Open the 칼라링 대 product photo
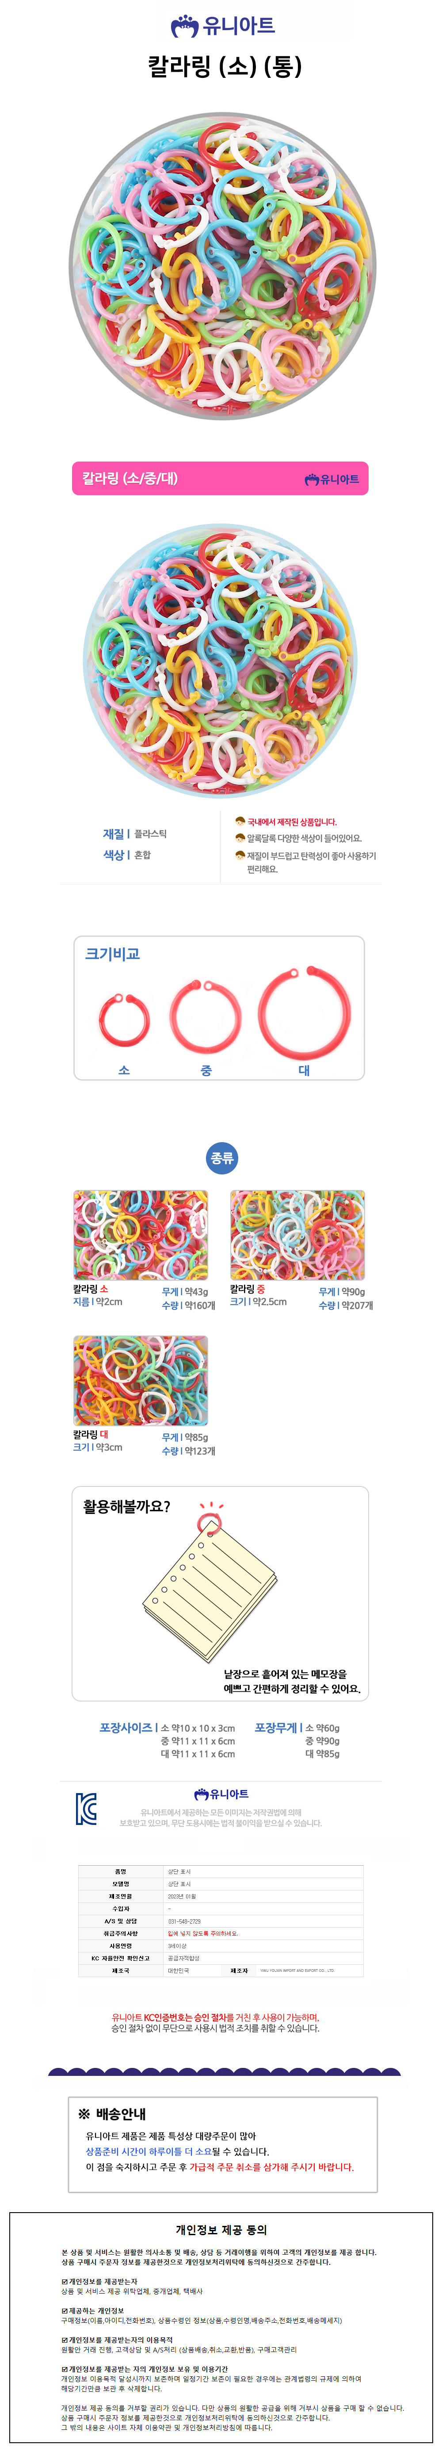Screen dimensions: 442x2456 pos(140,1380)
